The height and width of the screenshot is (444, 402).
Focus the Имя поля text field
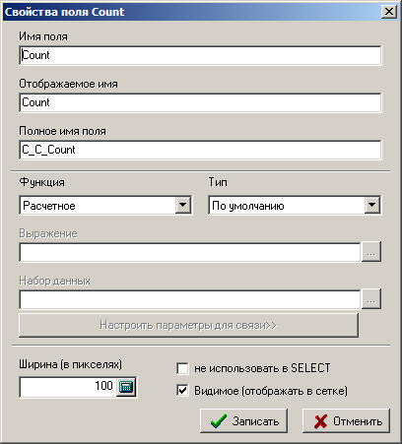coord(200,55)
